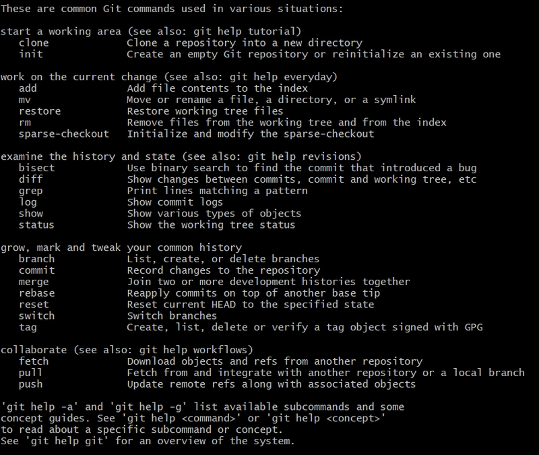
Task: Click the 'restore' command entry
Action: click(40, 111)
